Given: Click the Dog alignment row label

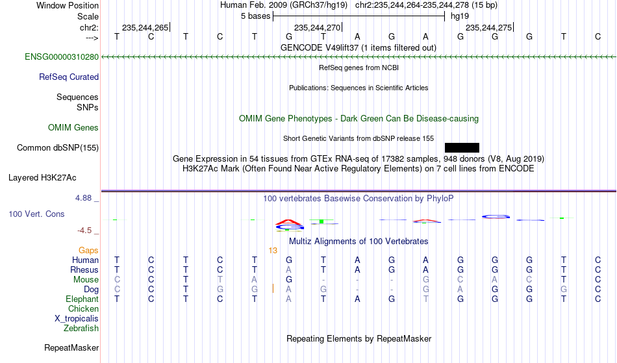Looking at the screenshot, I should 91,290.
